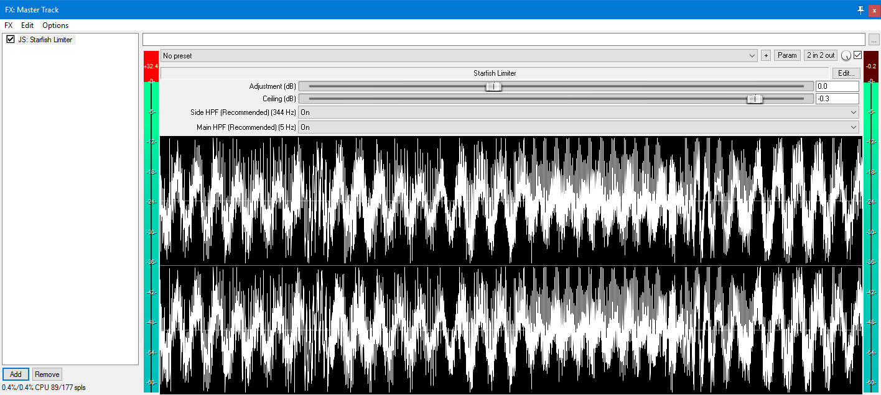Click the Param button
This screenshot has height=395, width=881.
click(x=787, y=55)
